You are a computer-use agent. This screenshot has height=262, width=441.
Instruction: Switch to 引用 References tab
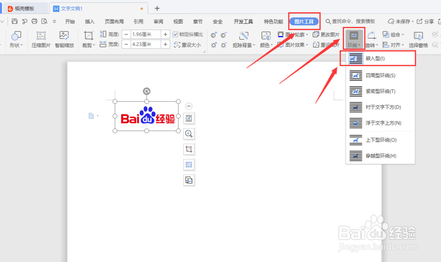(138, 21)
